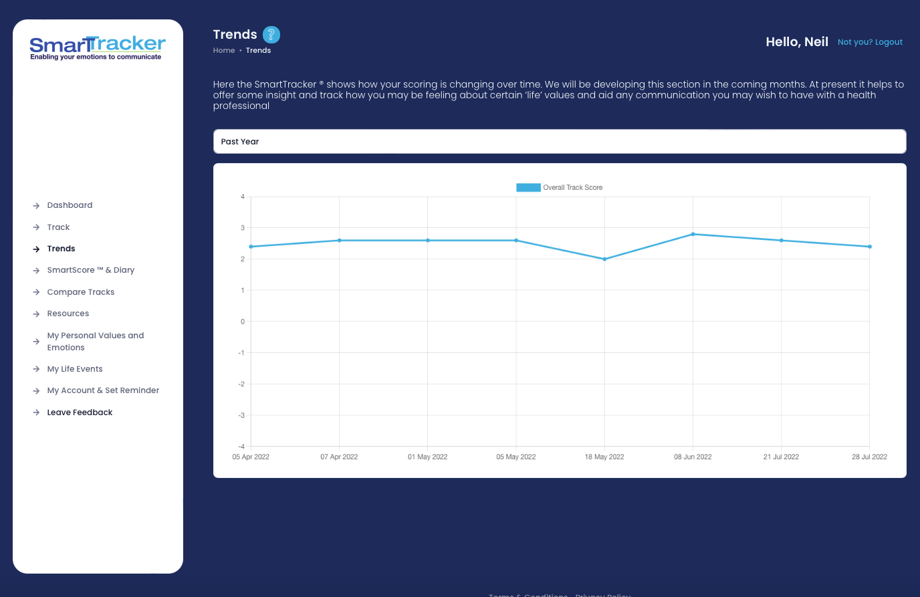Click the arrow icon beside My Life Events
The height and width of the screenshot is (597, 920).
click(x=36, y=369)
